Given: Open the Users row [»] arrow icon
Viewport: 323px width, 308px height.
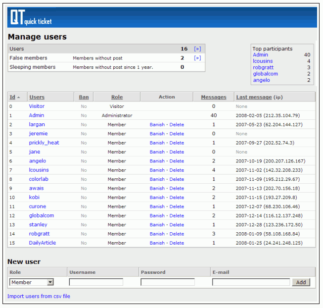Looking at the screenshot, I should click(197, 49).
